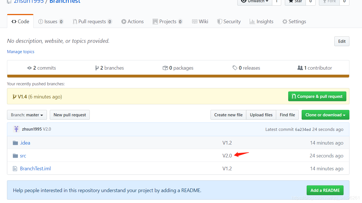Click the Actions play icon

[x=124, y=22]
